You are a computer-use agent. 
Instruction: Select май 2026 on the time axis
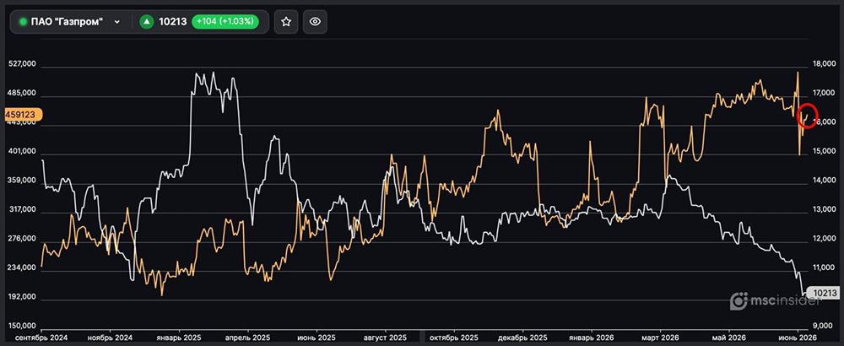tap(729, 338)
